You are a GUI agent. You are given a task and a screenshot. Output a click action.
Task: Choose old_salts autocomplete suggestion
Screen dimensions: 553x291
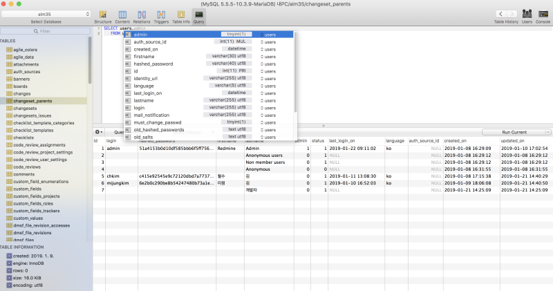[x=209, y=137]
